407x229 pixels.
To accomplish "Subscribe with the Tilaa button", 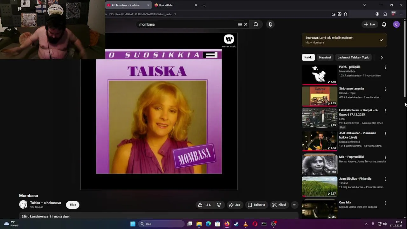I will point(73,205).
